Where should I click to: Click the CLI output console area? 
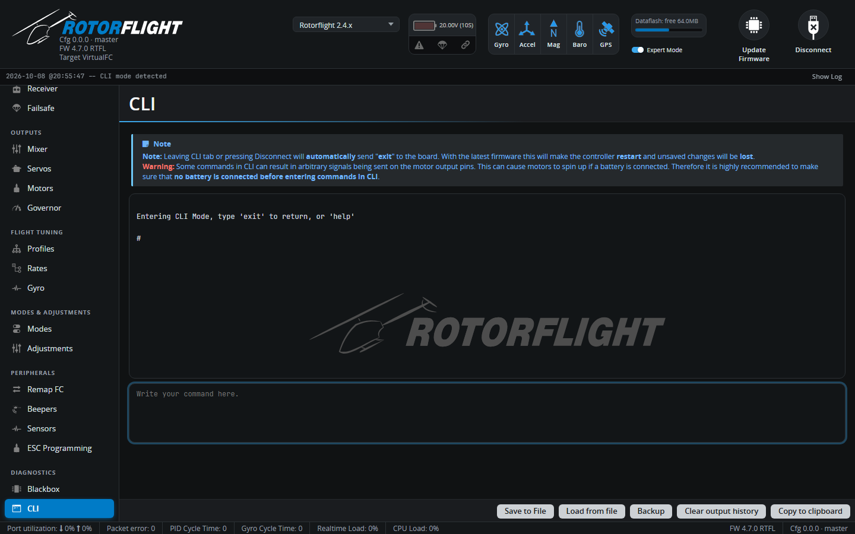point(487,286)
